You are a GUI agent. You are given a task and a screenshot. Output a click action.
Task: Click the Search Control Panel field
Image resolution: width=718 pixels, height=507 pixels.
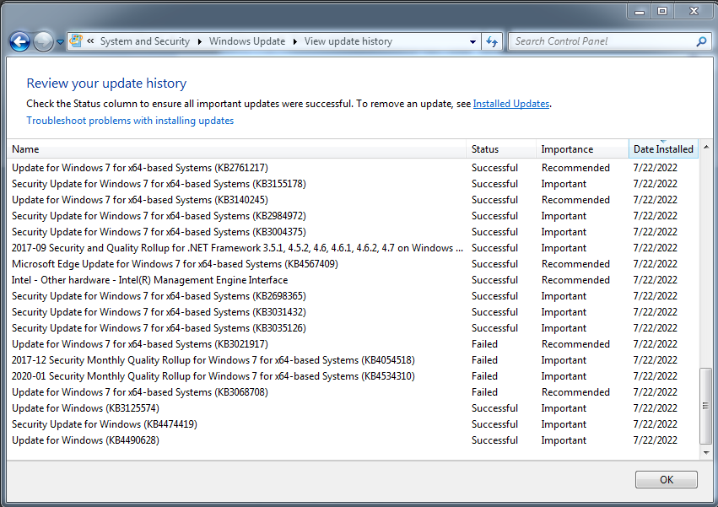tap(602, 41)
